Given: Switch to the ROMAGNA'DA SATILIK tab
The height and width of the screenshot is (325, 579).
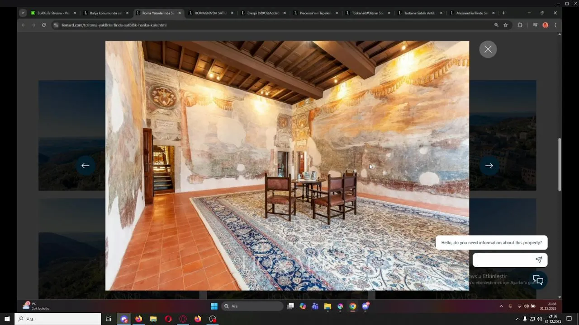Looking at the screenshot, I should pos(210,13).
